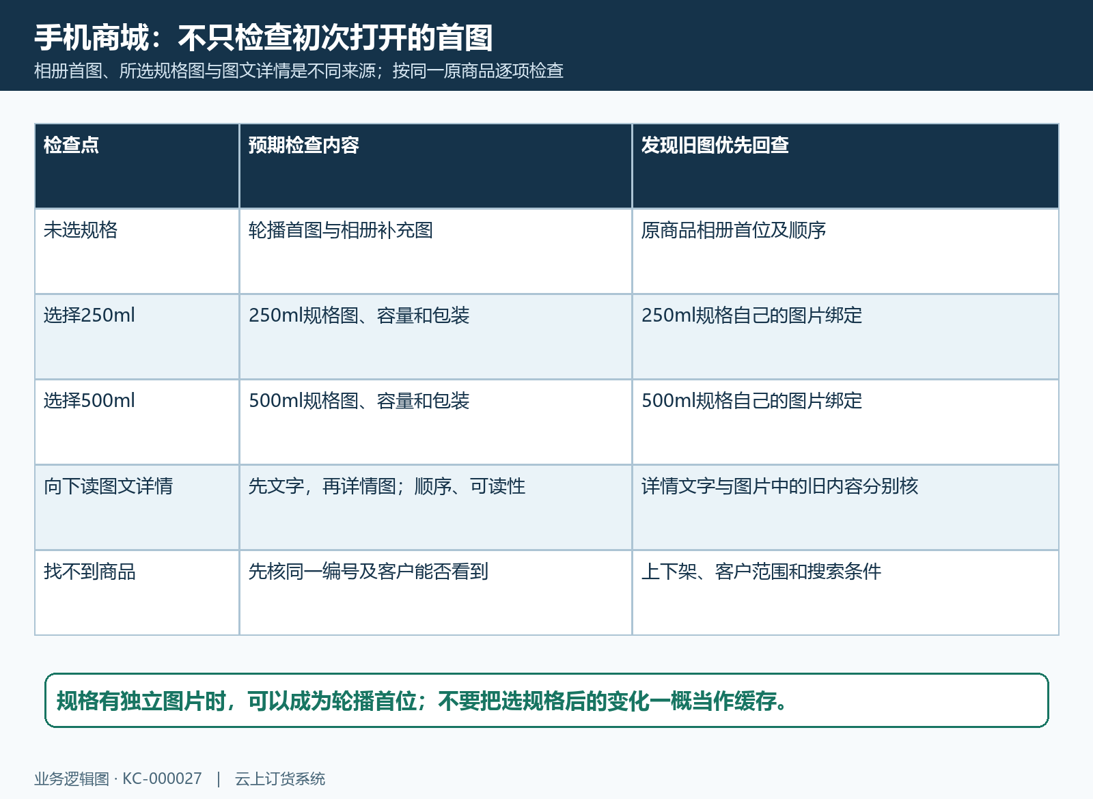Click the "先核同一编号及客户能否看到" cell

click(x=435, y=593)
